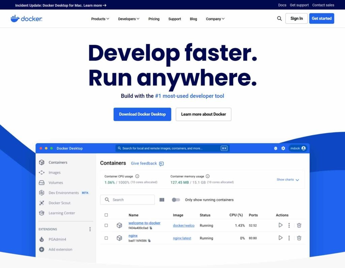The height and width of the screenshot is (268, 345).
Task: Open the Support page
Action: click(175, 19)
